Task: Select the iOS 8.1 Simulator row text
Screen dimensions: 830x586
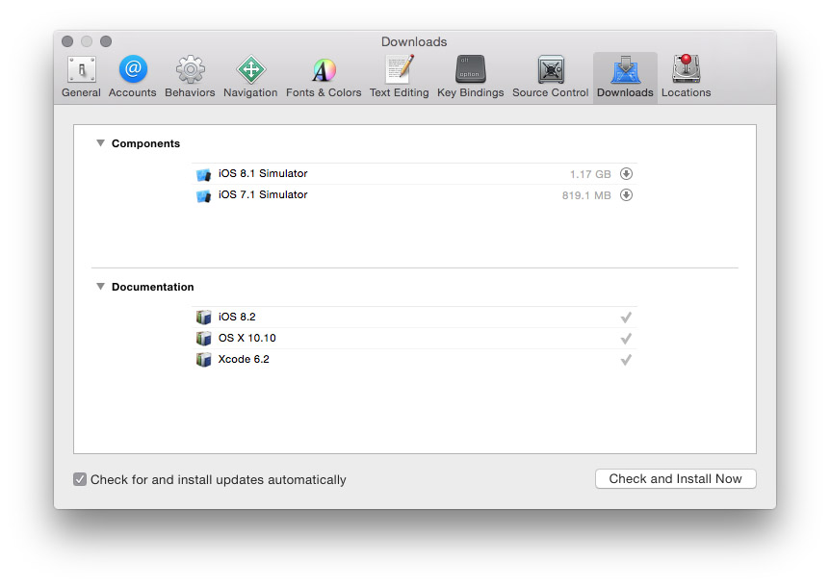Action: 263,173
